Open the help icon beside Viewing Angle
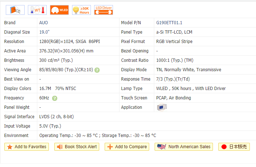The width and height of the screenshot is (256, 167). pyautogui.click(x=97, y=70)
